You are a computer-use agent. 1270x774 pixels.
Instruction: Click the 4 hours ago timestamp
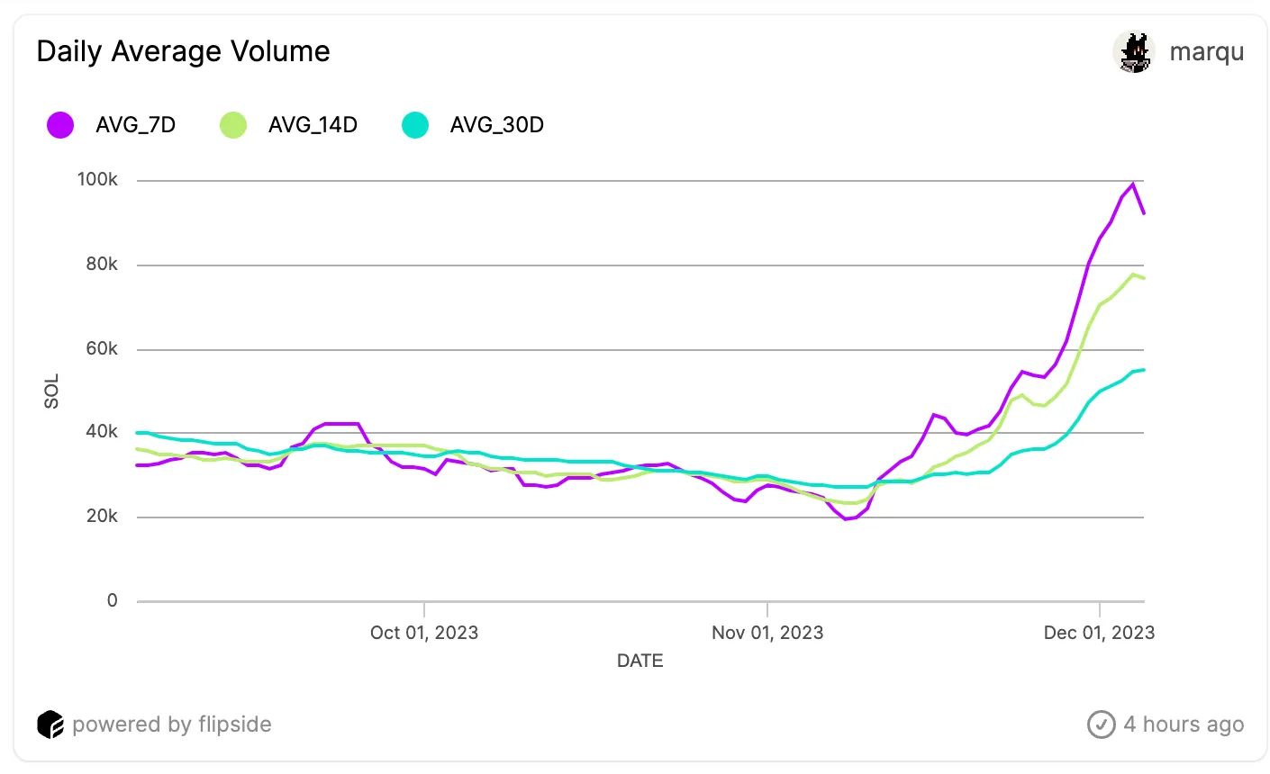click(1184, 724)
